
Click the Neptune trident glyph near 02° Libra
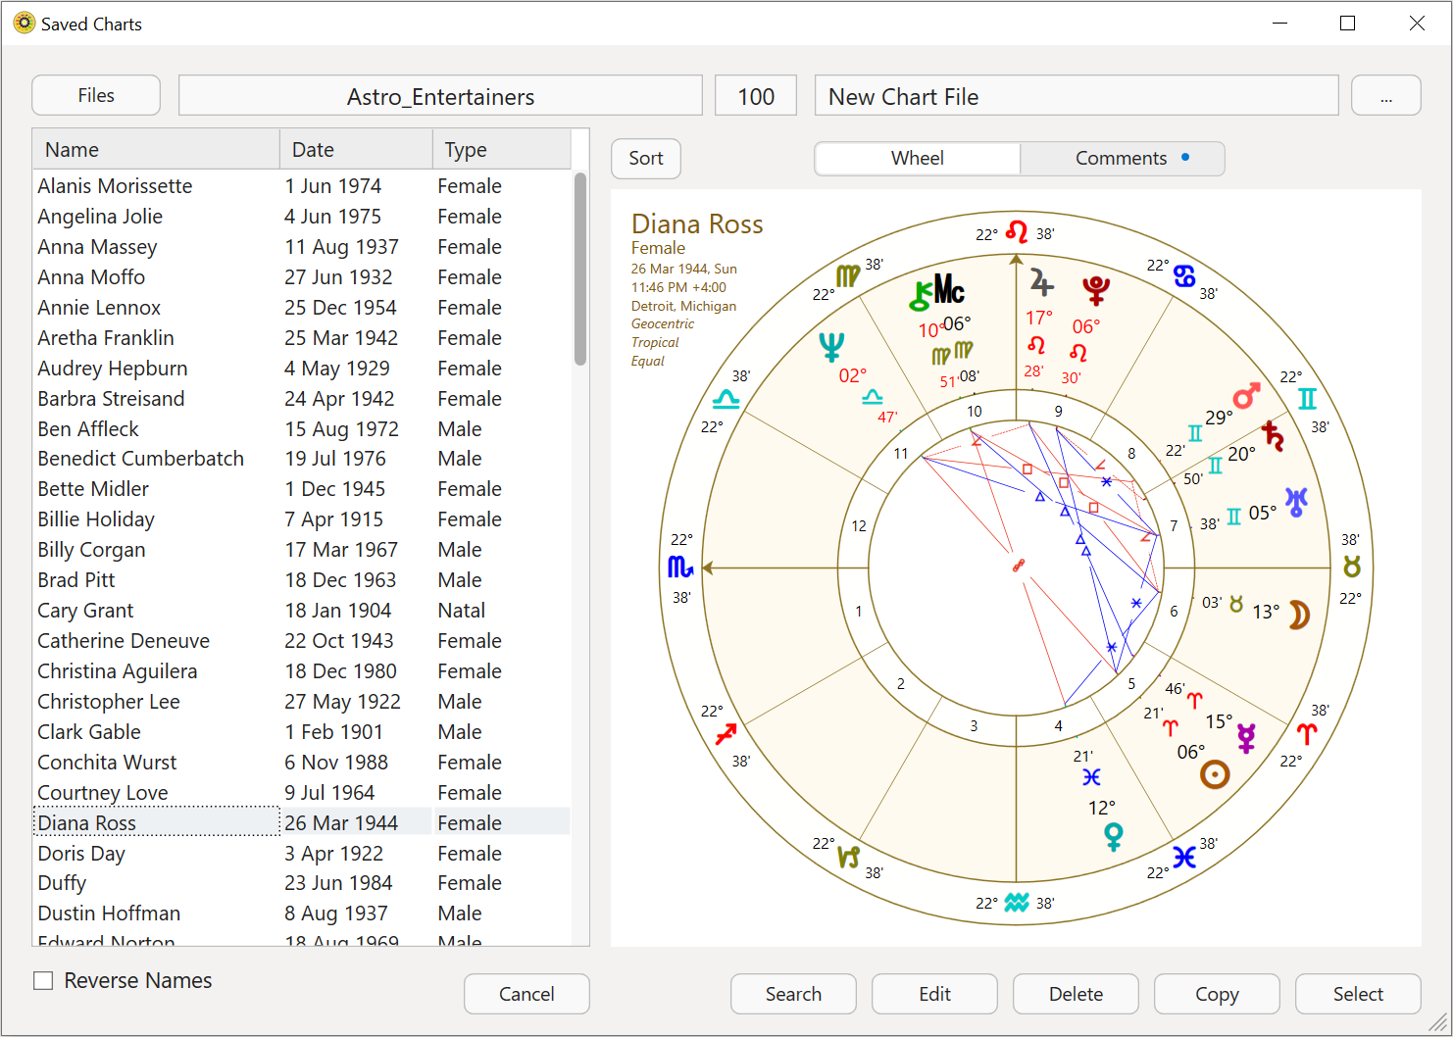coord(831,347)
